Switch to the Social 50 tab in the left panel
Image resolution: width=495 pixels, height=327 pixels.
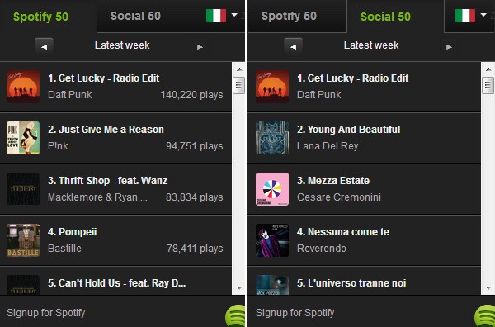pyautogui.click(x=135, y=16)
